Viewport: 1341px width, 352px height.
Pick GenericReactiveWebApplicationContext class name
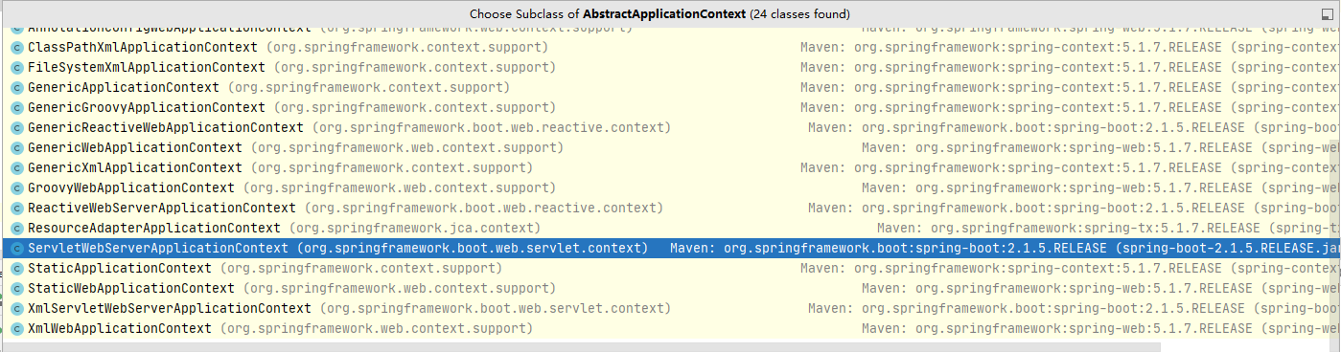pyautogui.click(x=166, y=127)
